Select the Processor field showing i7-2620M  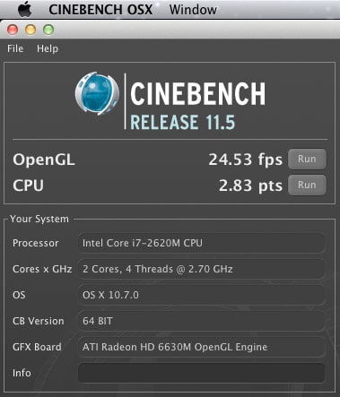[x=202, y=243]
